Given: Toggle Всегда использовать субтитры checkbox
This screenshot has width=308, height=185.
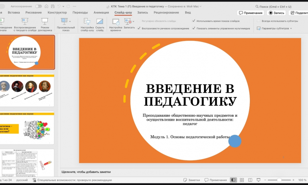Looking at the screenshot, I should (x=258, y=21).
